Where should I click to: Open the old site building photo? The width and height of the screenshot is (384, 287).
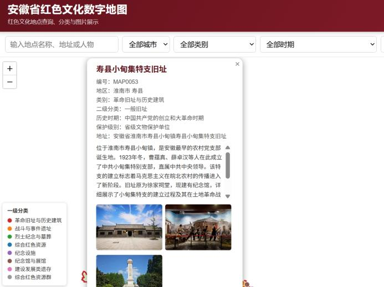click(x=129, y=227)
